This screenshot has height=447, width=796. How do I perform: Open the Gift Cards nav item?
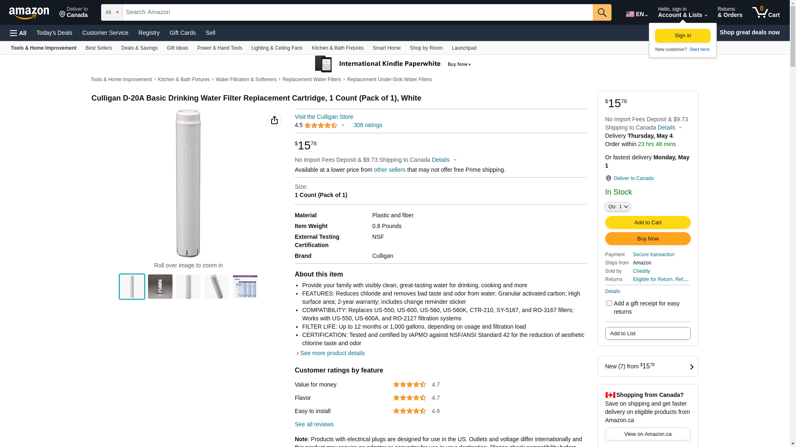(182, 33)
